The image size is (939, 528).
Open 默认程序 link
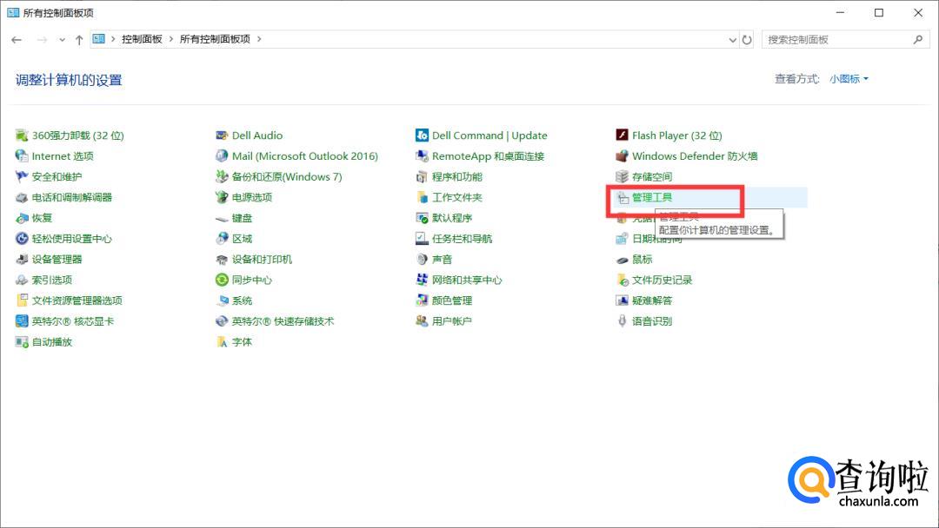(452, 218)
